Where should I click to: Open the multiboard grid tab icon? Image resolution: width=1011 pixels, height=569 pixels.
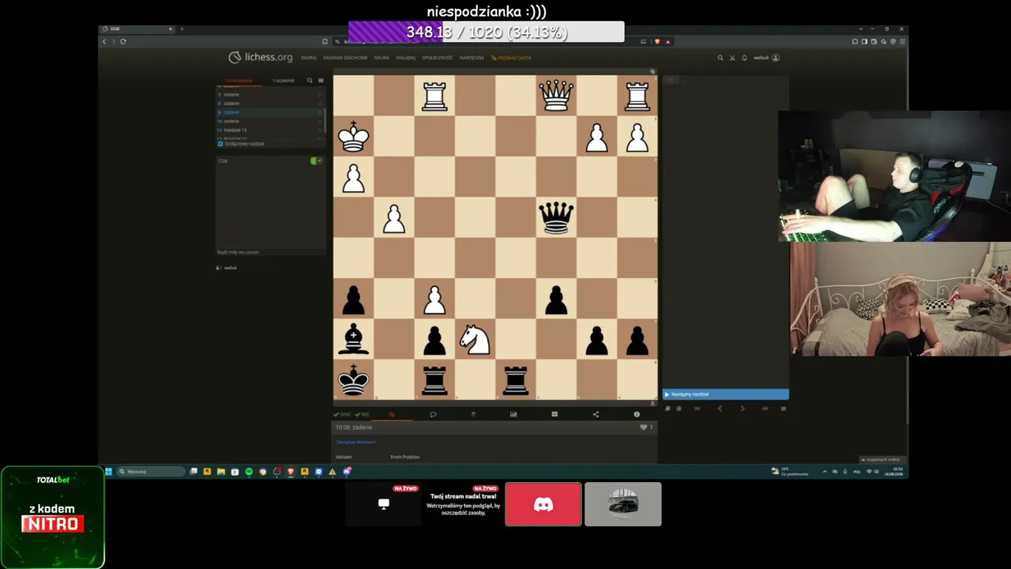[x=554, y=414]
